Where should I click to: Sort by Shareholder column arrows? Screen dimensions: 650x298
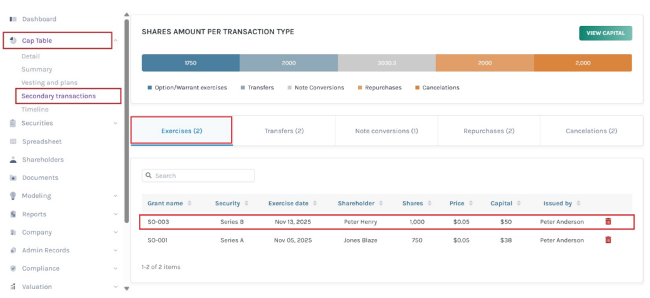(381, 204)
